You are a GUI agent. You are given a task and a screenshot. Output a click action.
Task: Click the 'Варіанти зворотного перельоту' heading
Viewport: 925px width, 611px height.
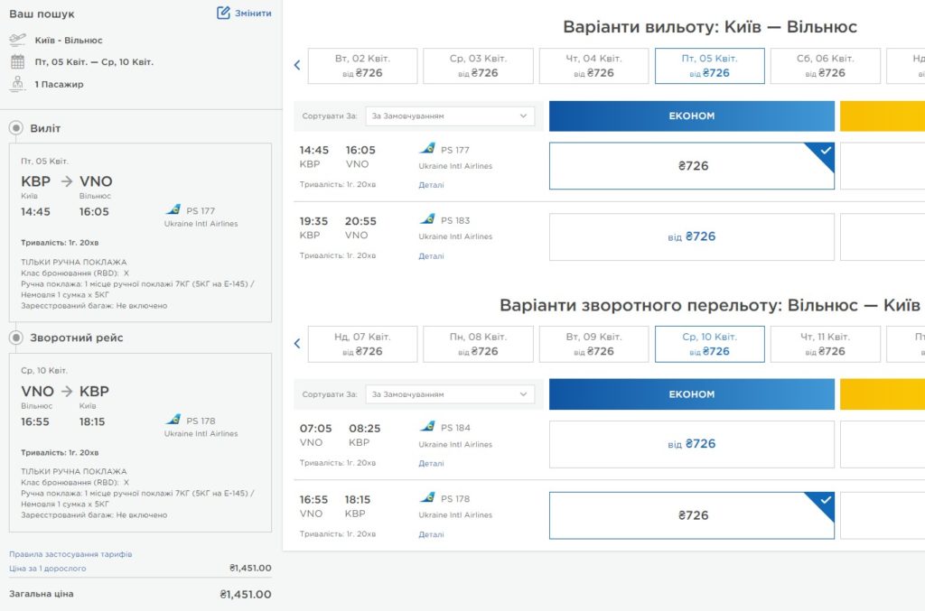(x=710, y=305)
